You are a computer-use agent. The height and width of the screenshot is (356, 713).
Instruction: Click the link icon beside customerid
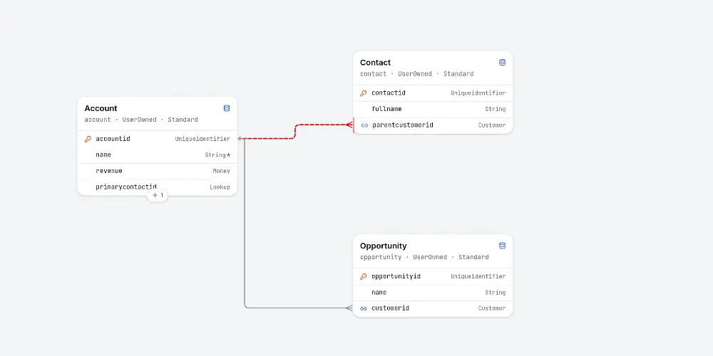coord(364,308)
